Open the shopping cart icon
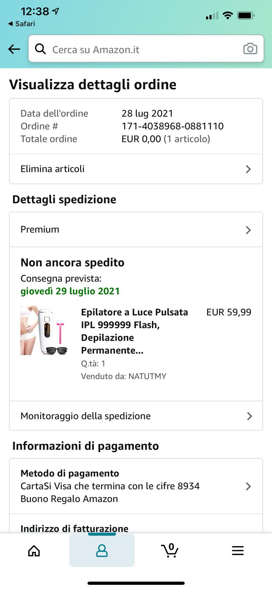Screen dimensions: 272x590 click(170, 551)
